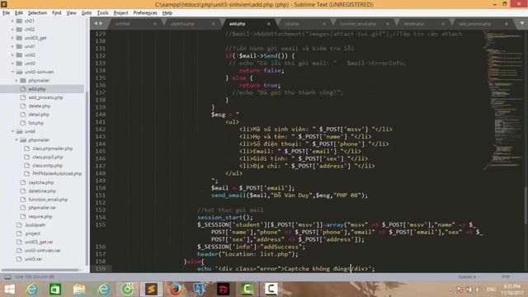Screen dimensions: 528x297
Task: Expand phpmailer folder under unit3-sinhvien
Action: pos(16,81)
